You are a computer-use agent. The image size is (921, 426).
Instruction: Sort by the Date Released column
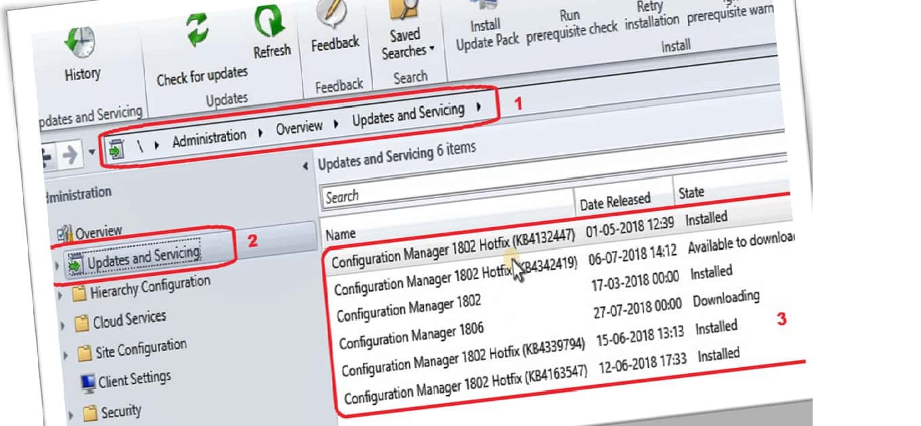615,202
